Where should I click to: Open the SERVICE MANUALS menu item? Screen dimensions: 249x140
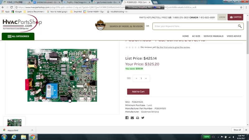214,36
